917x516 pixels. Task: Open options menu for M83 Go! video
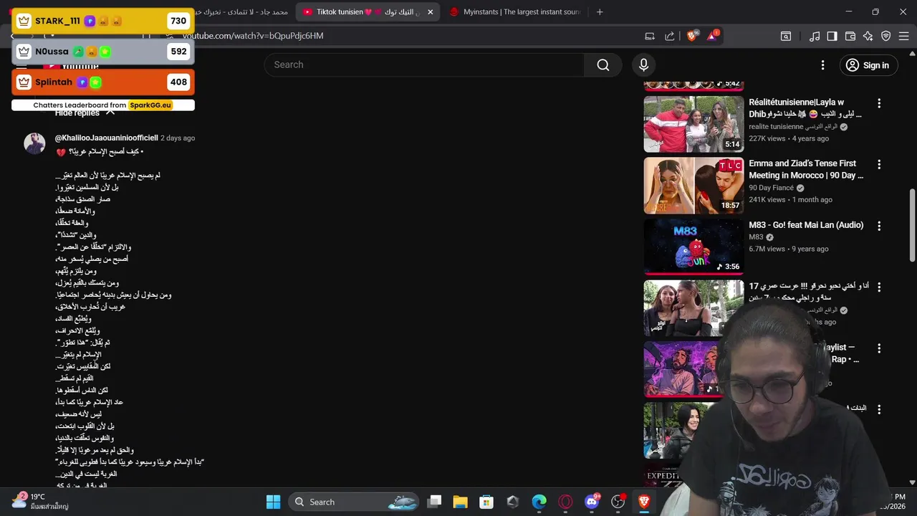click(879, 226)
